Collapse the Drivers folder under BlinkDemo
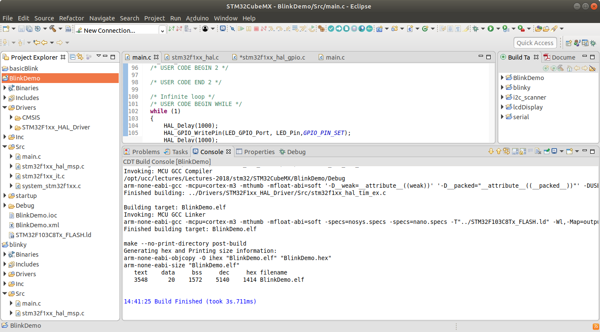The height and width of the screenshot is (332, 600). click(x=5, y=108)
